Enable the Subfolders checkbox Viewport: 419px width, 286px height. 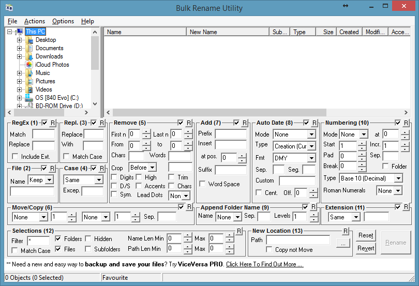(88, 249)
